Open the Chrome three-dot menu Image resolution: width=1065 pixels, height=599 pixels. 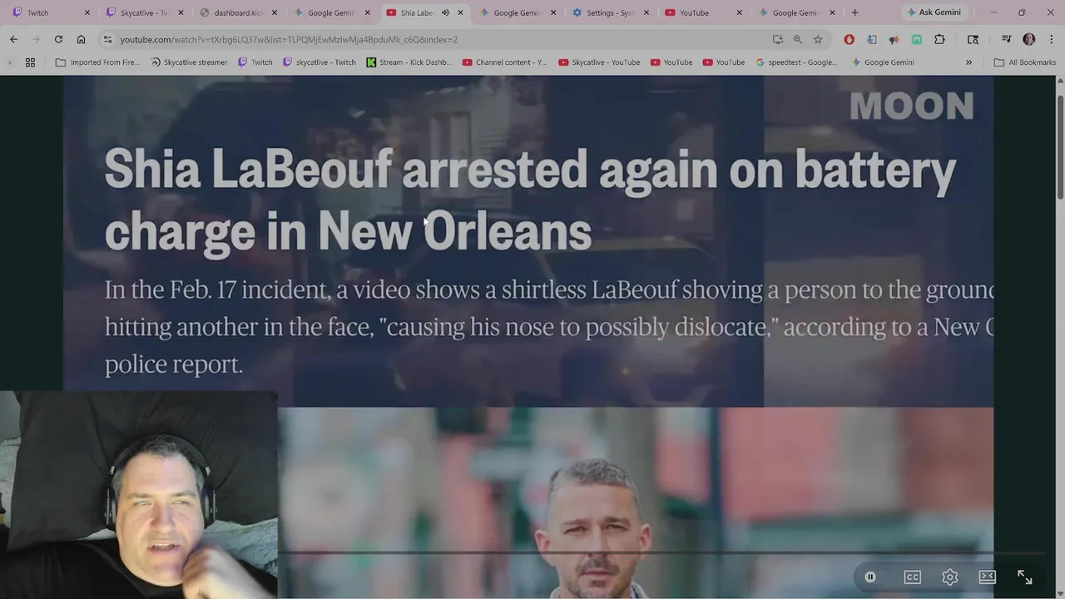click(x=1051, y=39)
